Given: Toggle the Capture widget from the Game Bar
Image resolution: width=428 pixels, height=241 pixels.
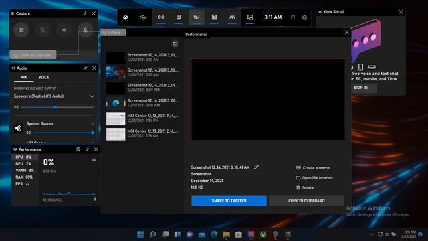Looking at the screenshot, I should coord(179,17).
